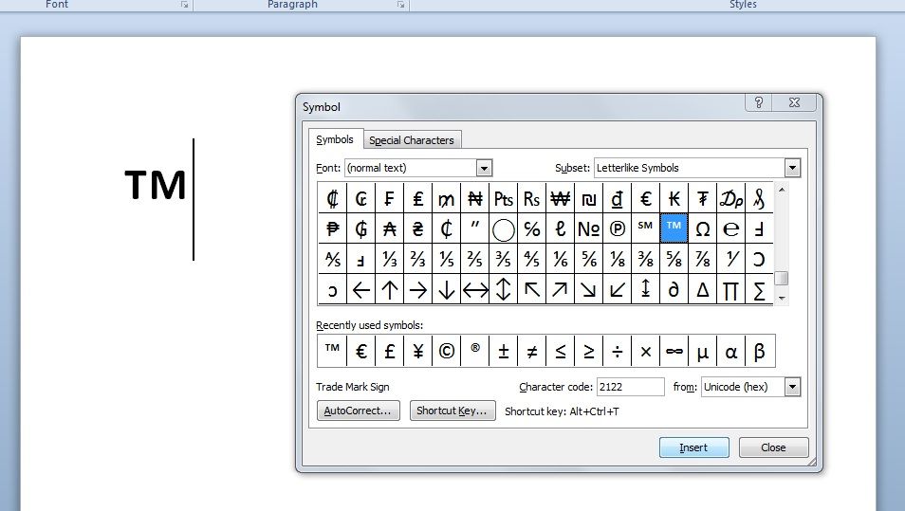
Task: Select the not-equal sign in recently used
Action: pyautogui.click(x=532, y=351)
